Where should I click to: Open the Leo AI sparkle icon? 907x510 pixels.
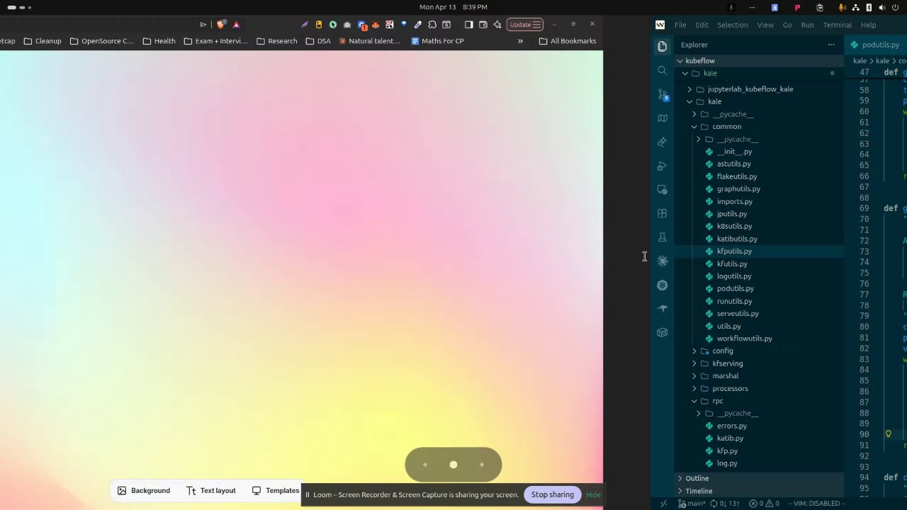click(x=497, y=24)
